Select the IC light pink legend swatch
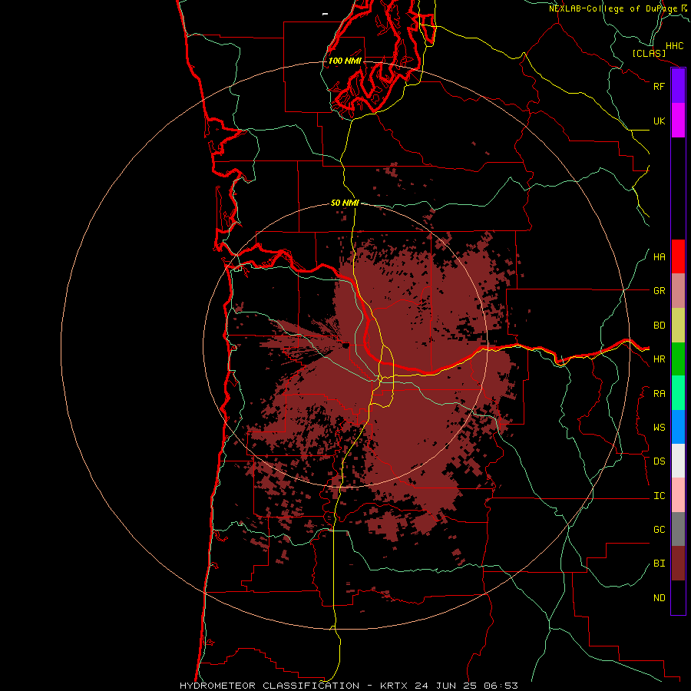Image resolution: width=691 pixels, height=691 pixels. coord(678,495)
